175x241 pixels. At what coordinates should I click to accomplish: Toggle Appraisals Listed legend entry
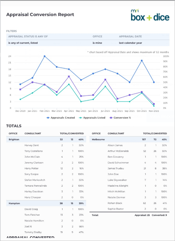[x=92, y=118]
